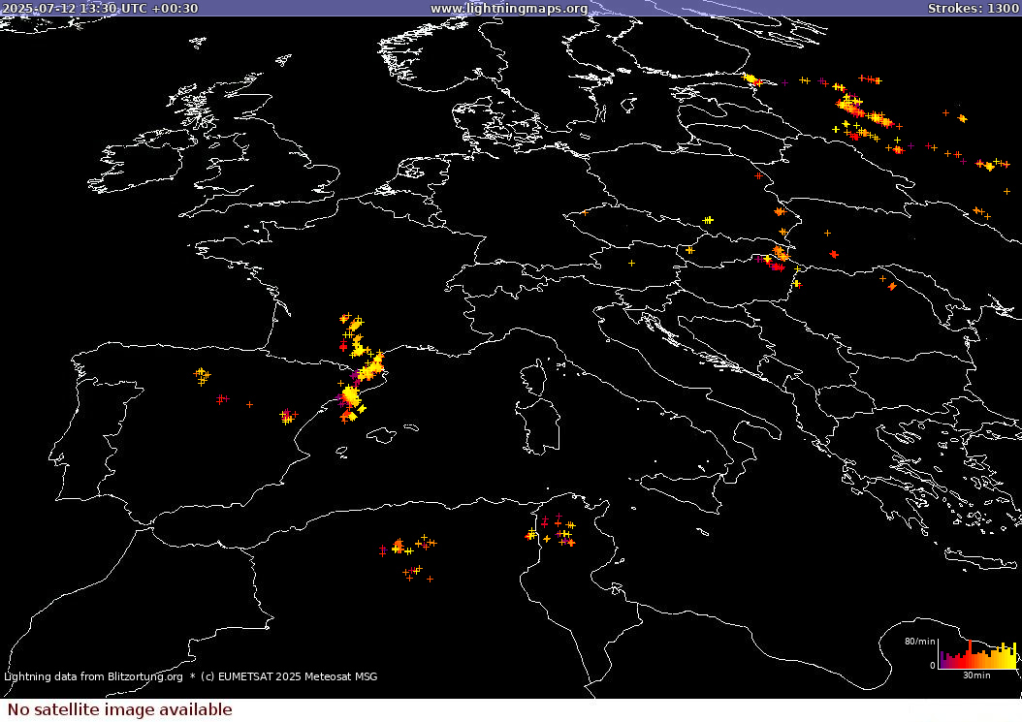Click the tall red bar in histogram
The height and width of the screenshot is (722, 1022).
(968, 653)
